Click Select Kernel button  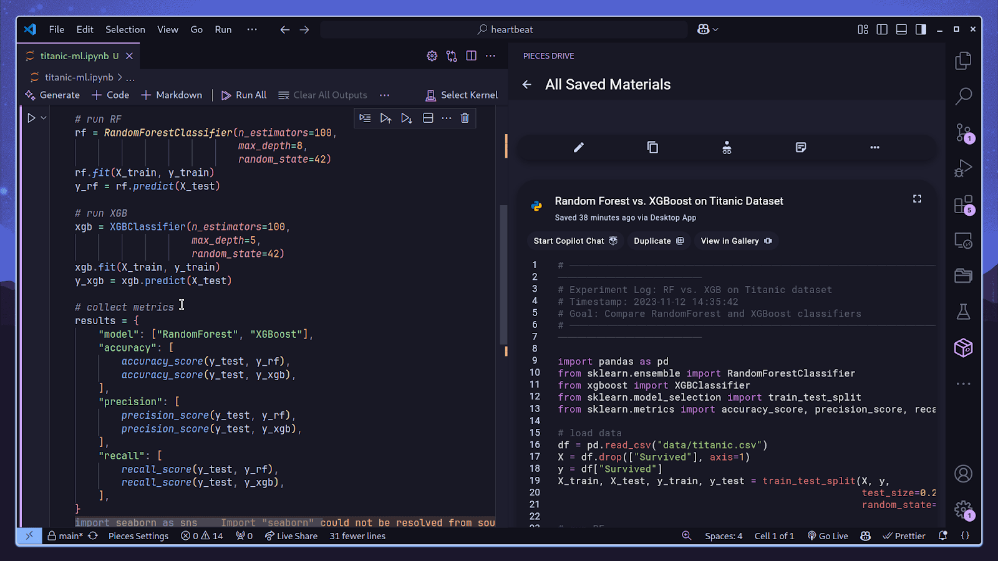462,95
